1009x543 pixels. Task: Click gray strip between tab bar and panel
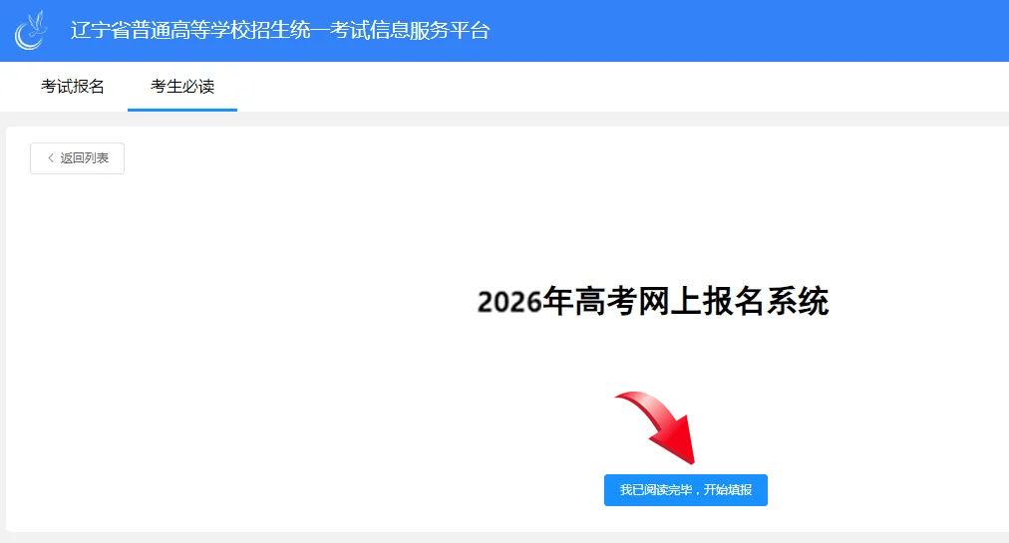coord(499,119)
